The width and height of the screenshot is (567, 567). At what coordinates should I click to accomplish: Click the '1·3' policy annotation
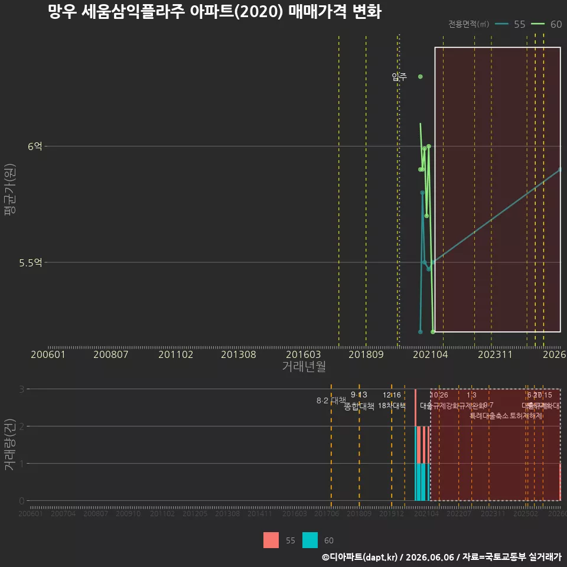[471, 395]
